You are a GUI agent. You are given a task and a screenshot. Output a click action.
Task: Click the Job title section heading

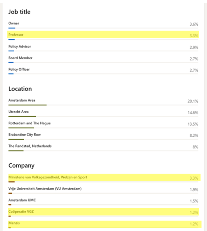[x=19, y=12]
